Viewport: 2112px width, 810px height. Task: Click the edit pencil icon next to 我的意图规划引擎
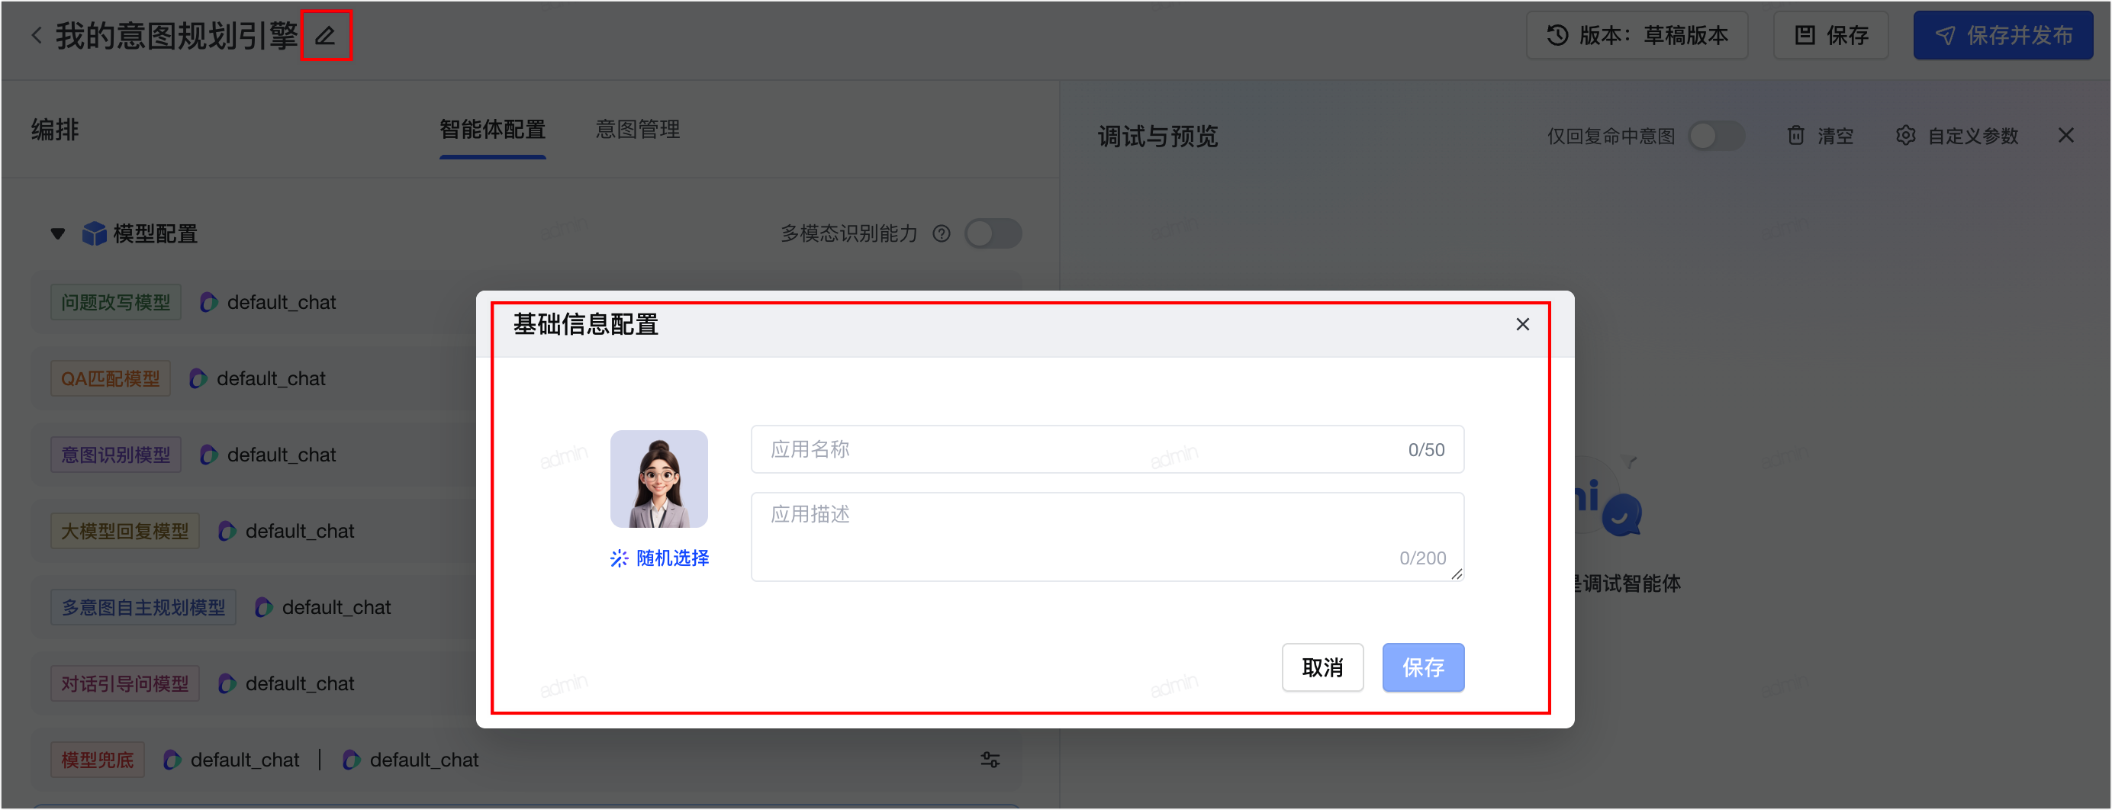coord(326,36)
